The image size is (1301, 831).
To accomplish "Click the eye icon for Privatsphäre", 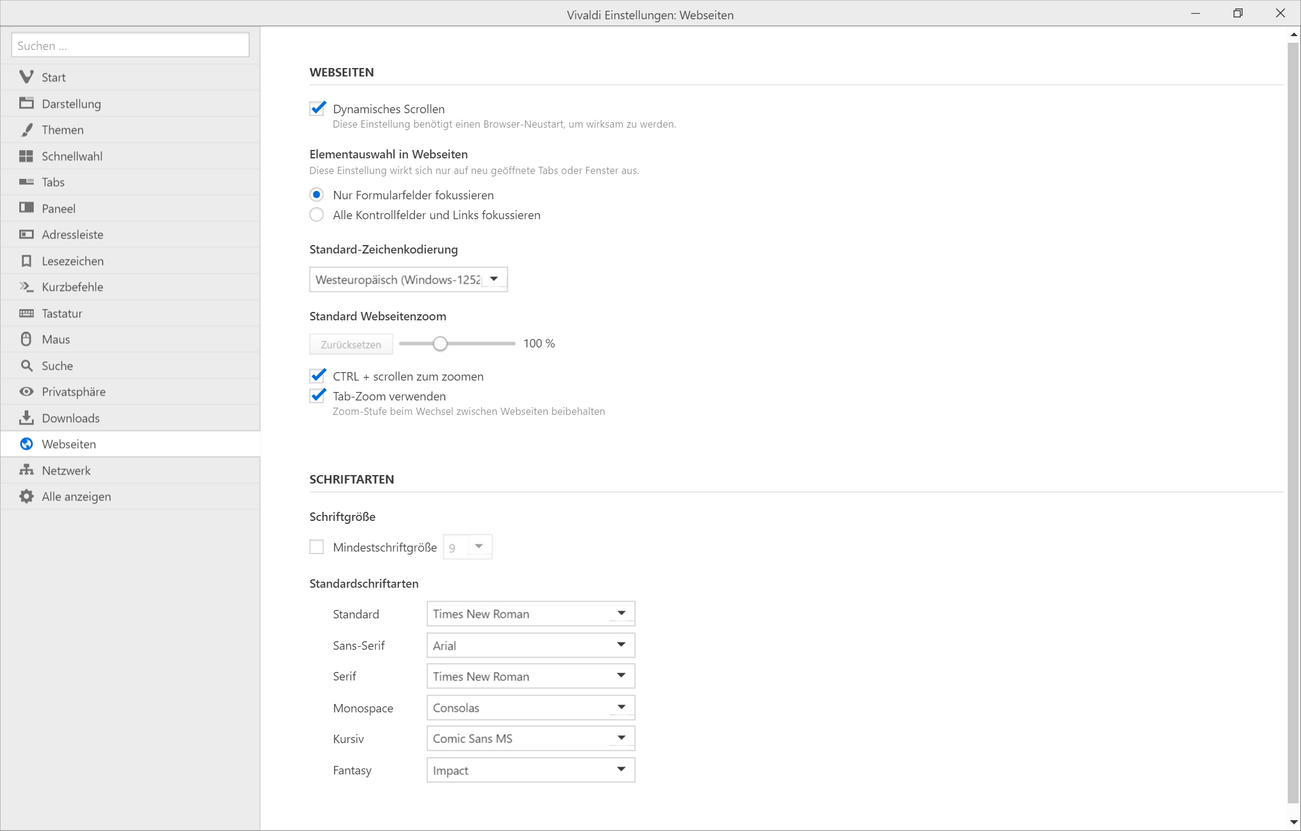I will 26,391.
